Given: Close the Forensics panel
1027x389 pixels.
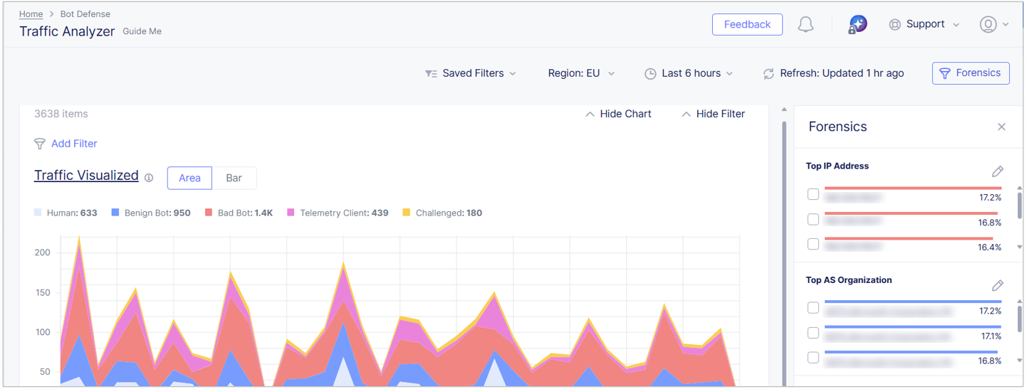Looking at the screenshot, I should pos(1001,127).
